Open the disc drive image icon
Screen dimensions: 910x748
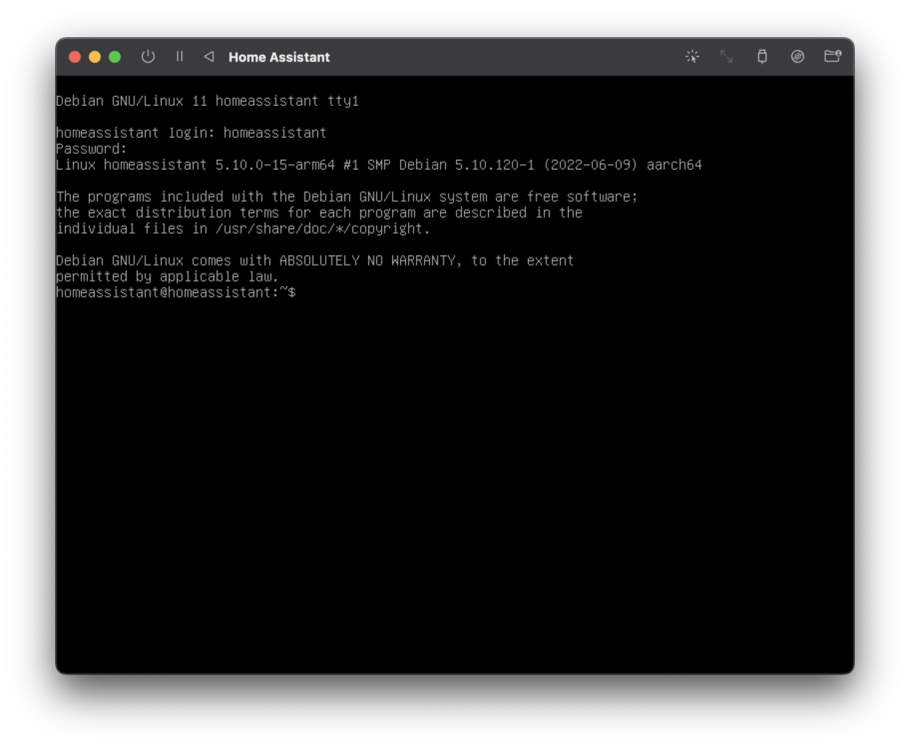click(797, 56)
